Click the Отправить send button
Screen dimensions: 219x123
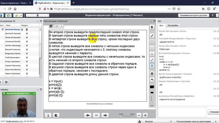(x=214, y=112)
